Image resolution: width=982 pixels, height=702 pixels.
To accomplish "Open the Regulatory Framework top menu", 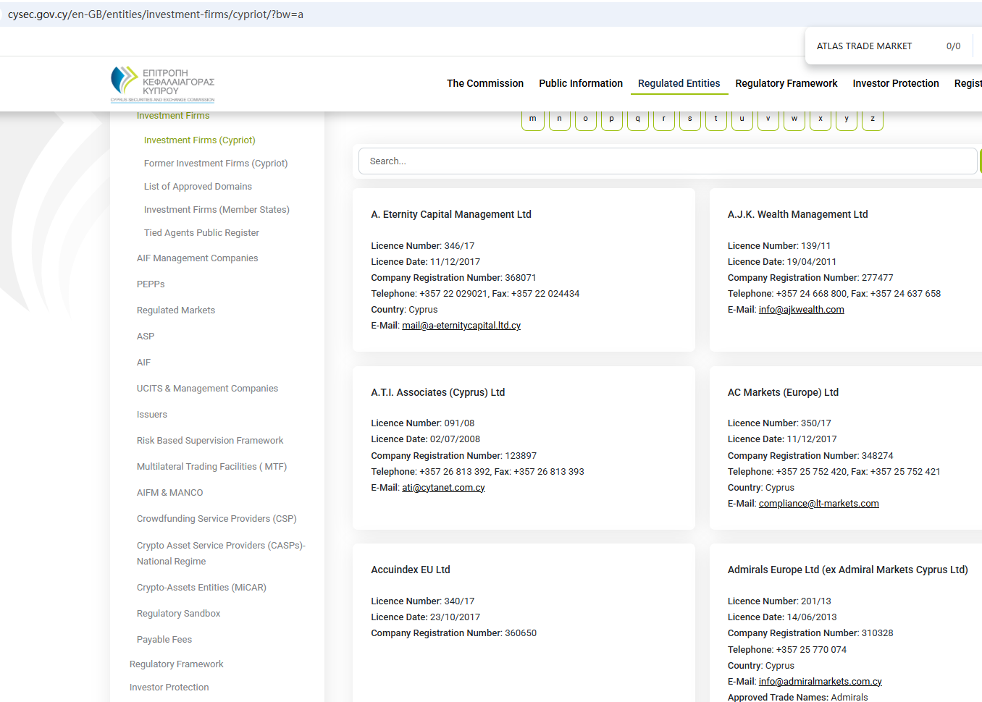I will (x=786, y=83).
